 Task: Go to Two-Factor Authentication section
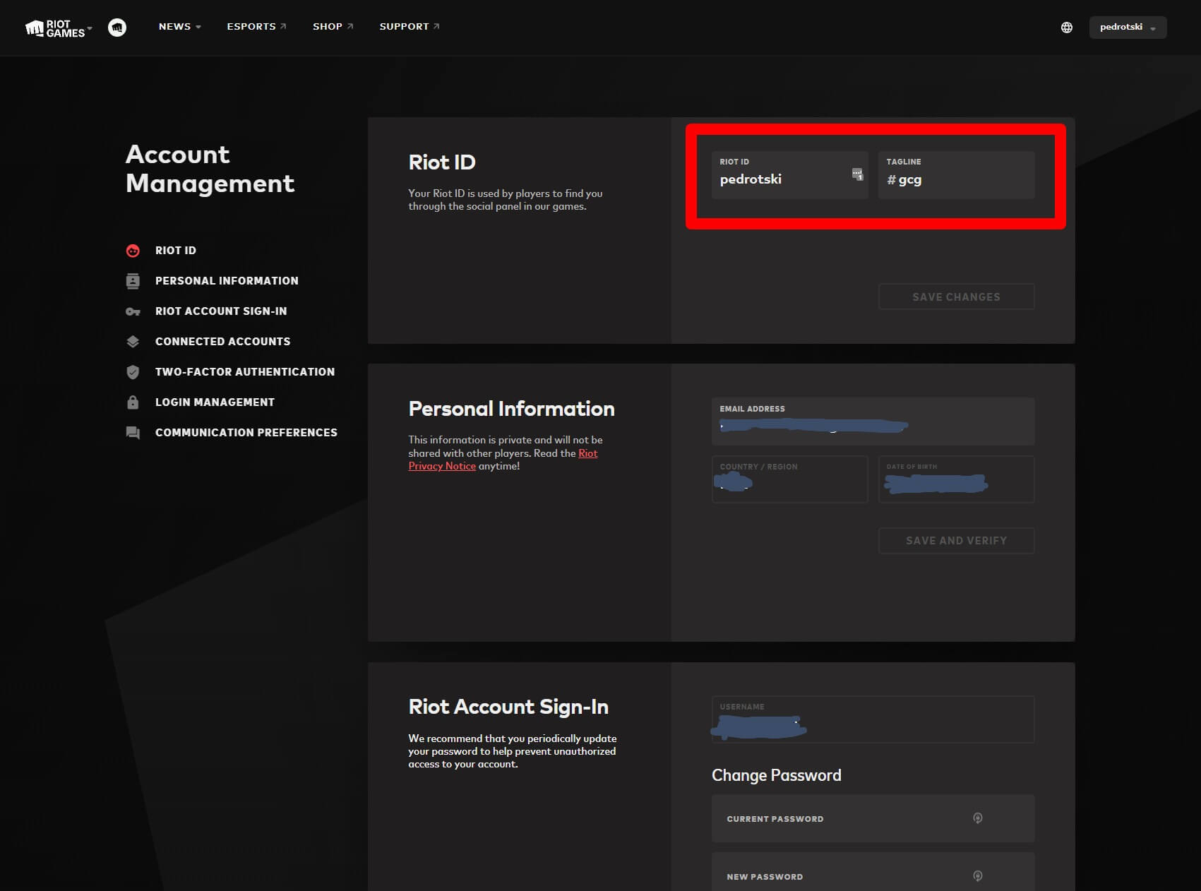(x=245, y=372)
